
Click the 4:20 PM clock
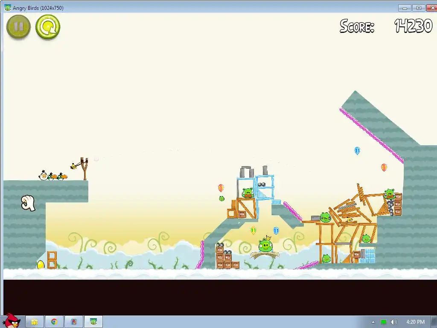coord(415,322)
